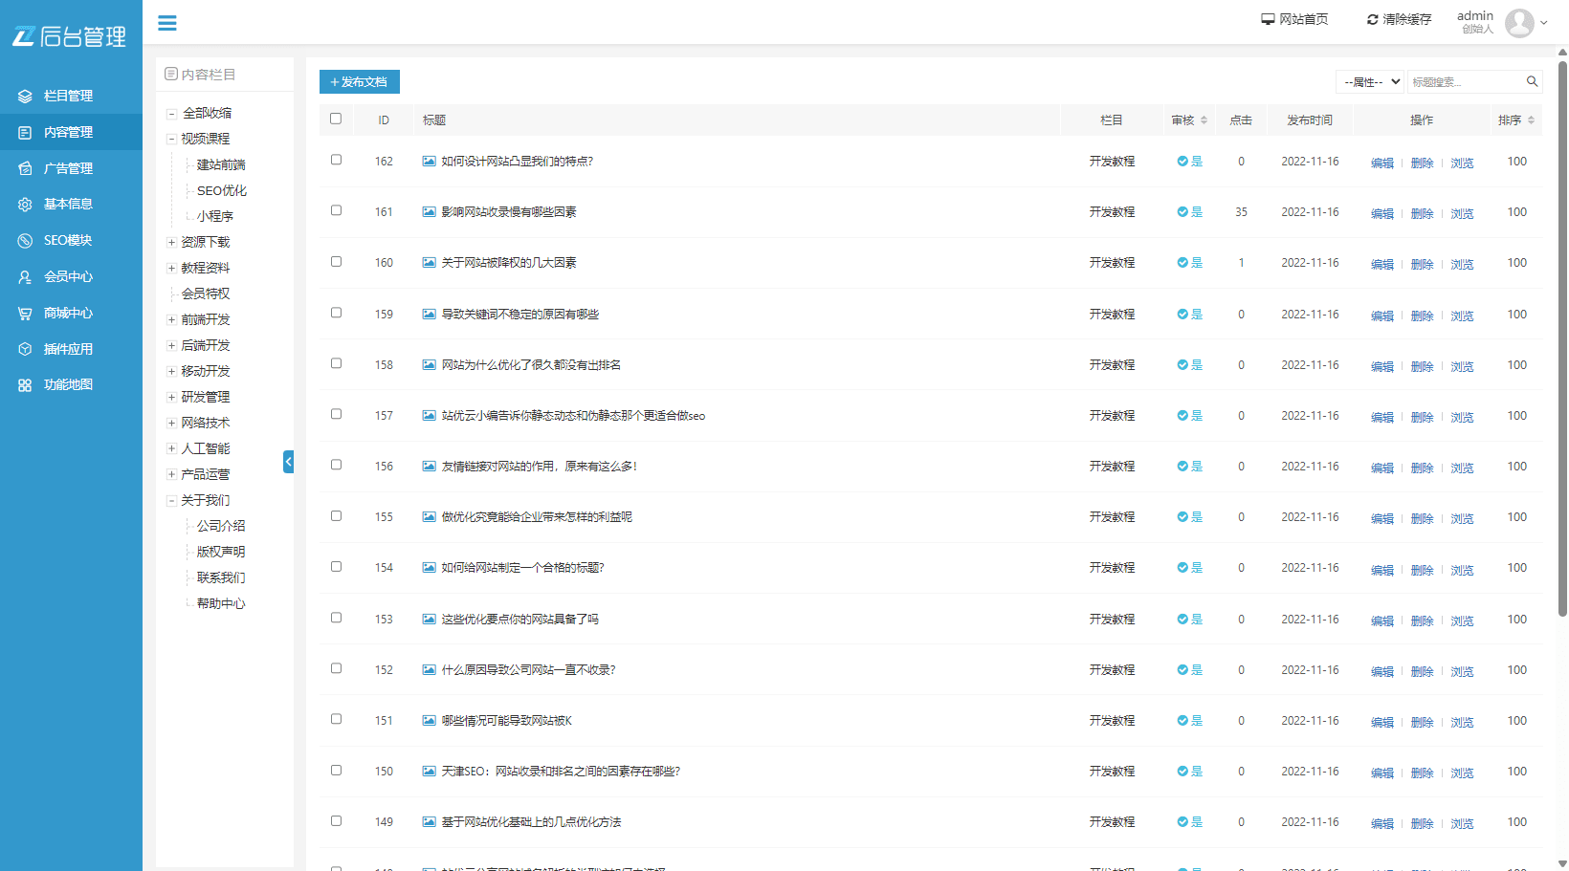Expand the 资源下载 tree node

170,242
